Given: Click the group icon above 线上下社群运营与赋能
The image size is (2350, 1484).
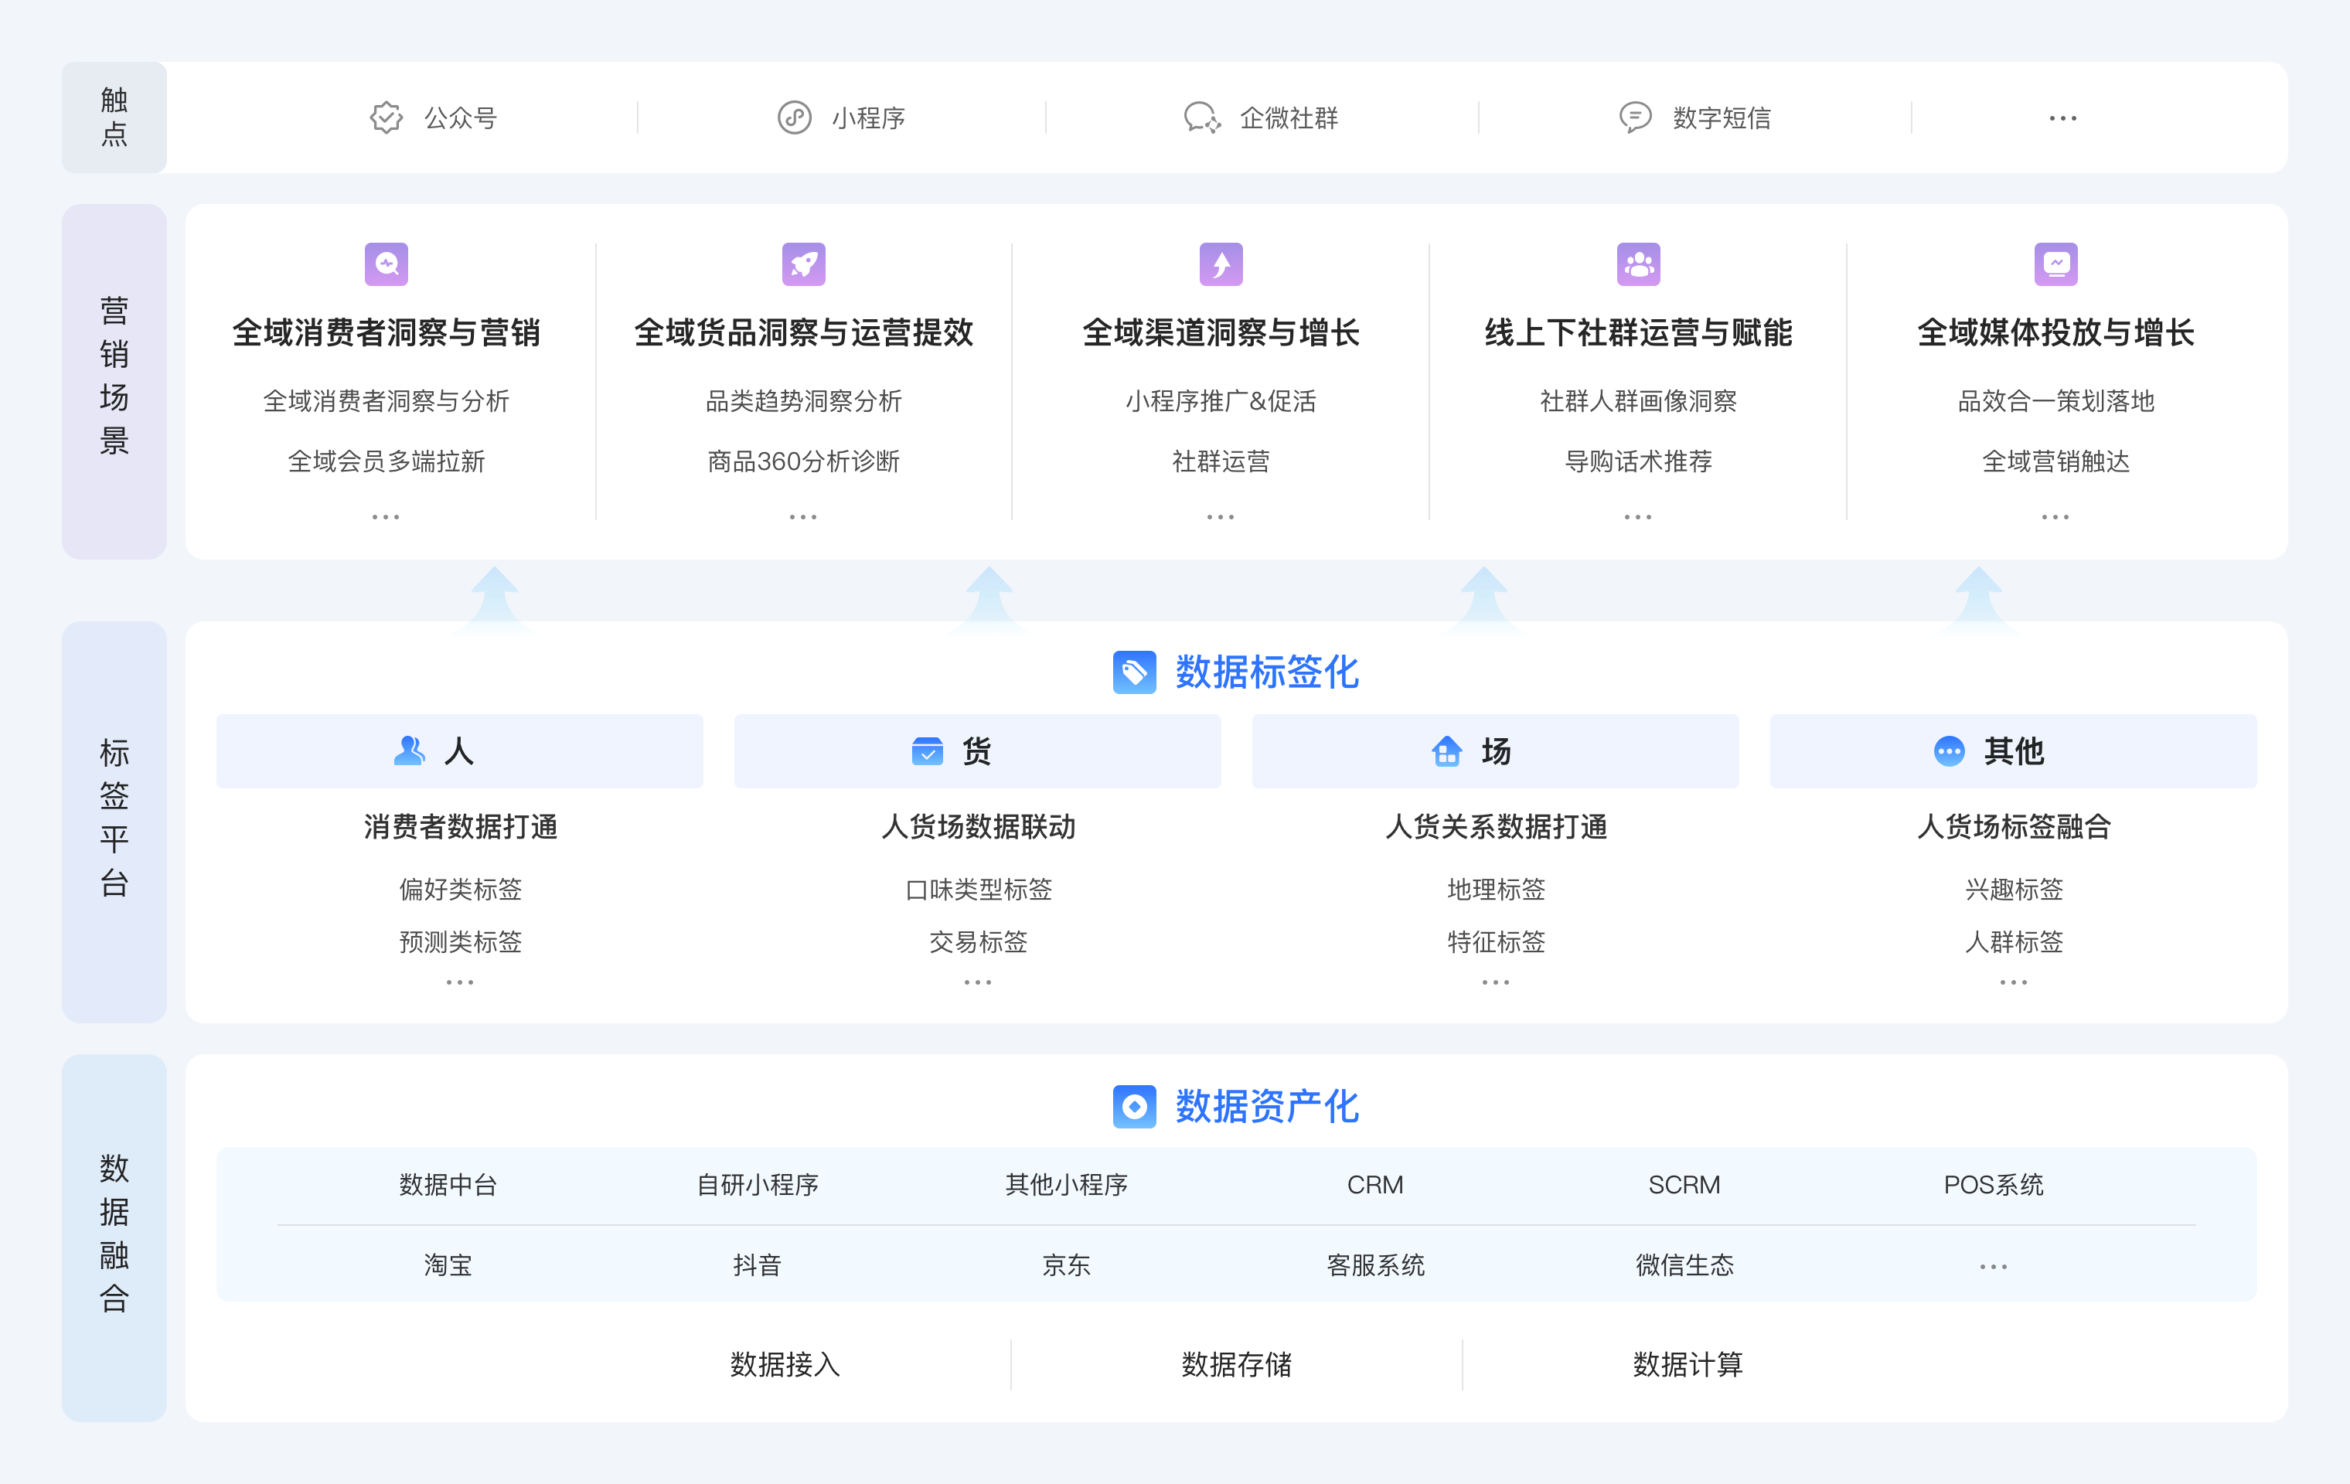Looking at the screenshot, I should [1639, 264].
